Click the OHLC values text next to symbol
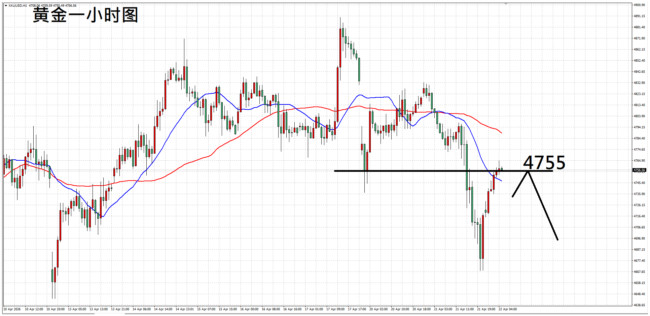Viewport: 650px width, 316px height. (x=52, y=6)
